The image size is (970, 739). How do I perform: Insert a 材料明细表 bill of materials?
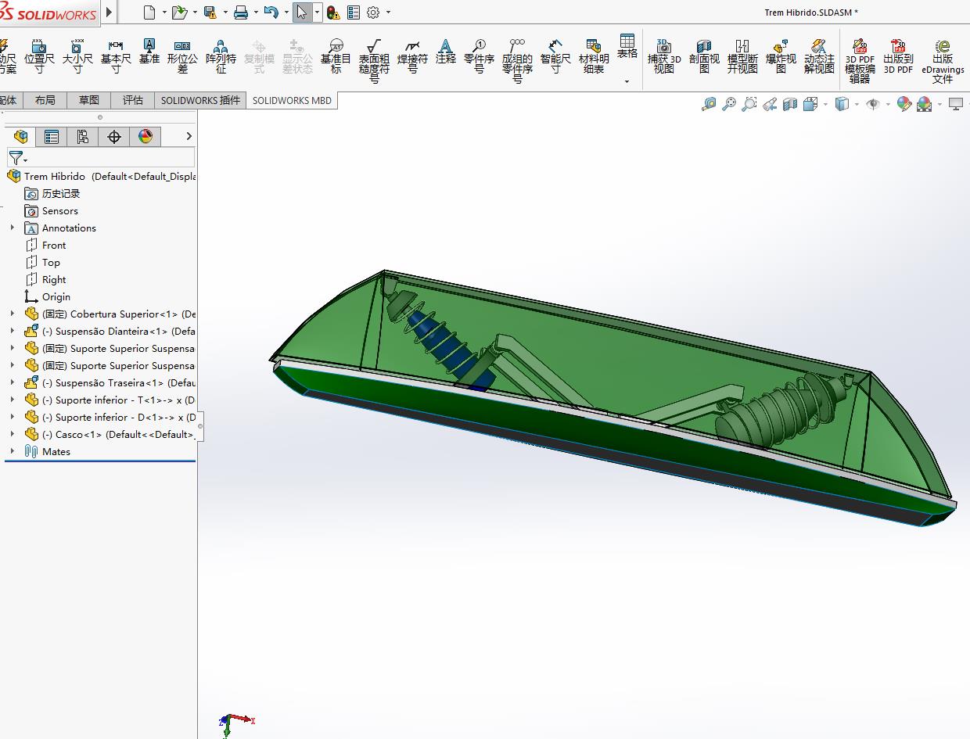(594, 56)
